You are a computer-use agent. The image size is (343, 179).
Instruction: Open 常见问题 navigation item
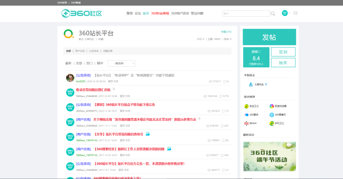(x=197, y=13)
